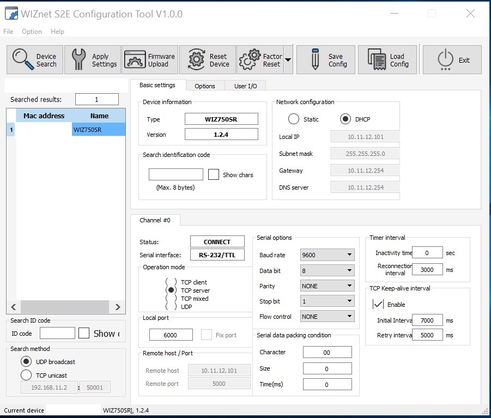Toggle Show chars checkbox for identification code

pos(214,174)
